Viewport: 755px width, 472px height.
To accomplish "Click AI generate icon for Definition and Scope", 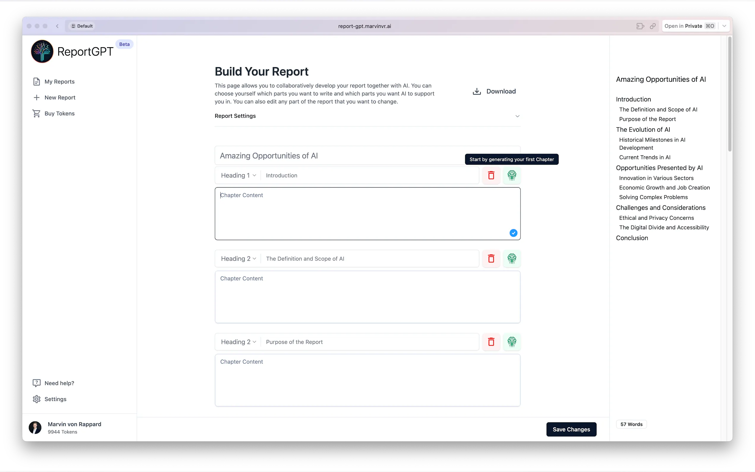I will coord(512,259).
